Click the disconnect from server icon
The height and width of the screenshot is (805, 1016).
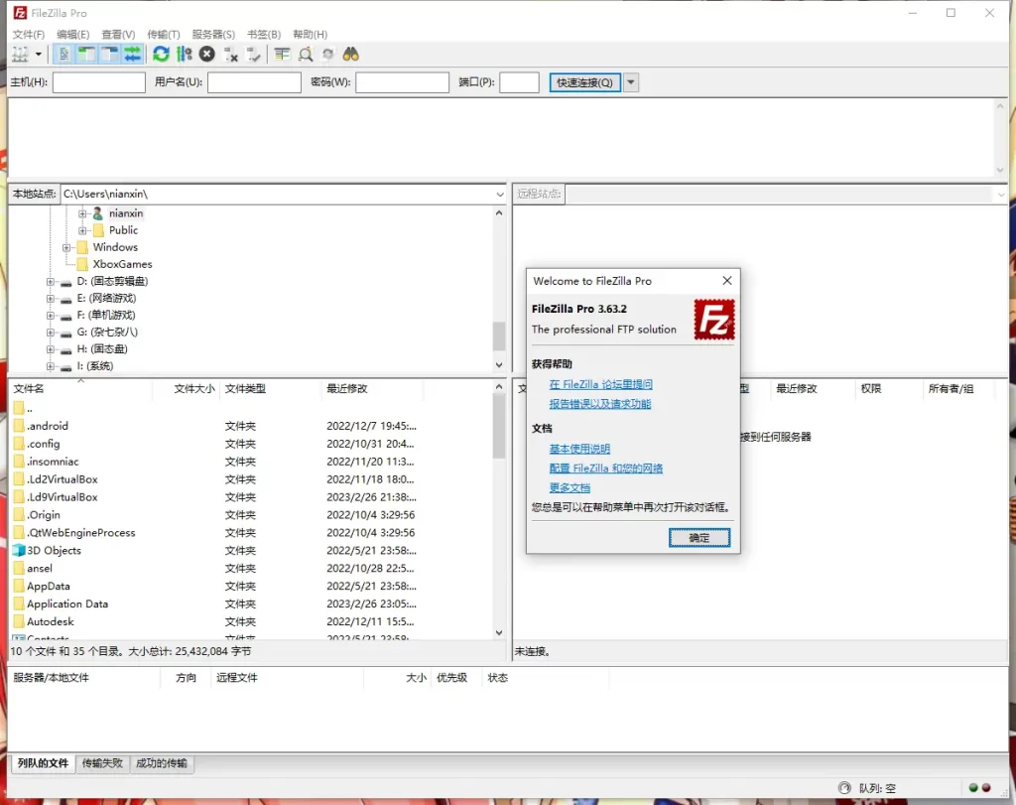click(x=230, y=55)
